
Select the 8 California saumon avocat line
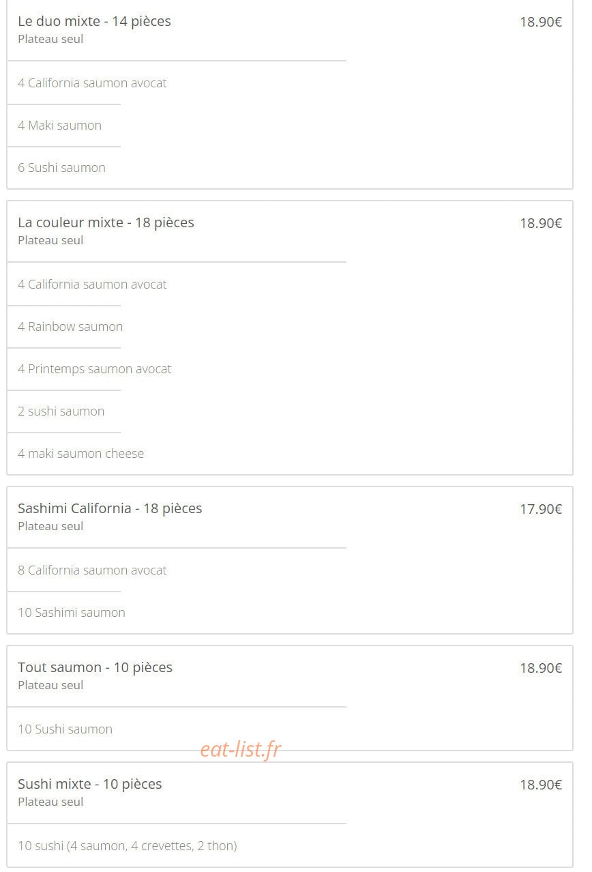pos(92,570)
